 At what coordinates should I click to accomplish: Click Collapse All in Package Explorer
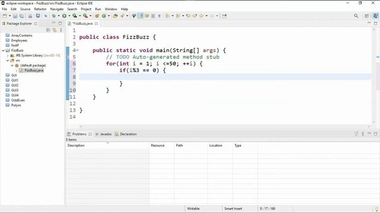point(48,30)
